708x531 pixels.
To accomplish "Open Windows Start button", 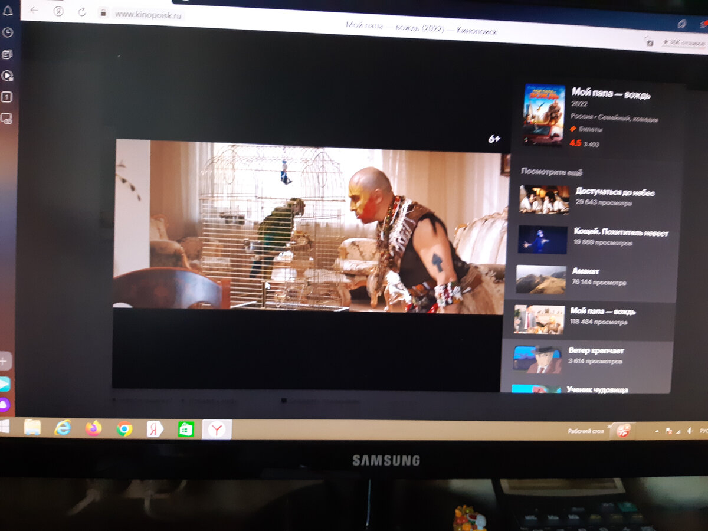I will tap(5, 426).
